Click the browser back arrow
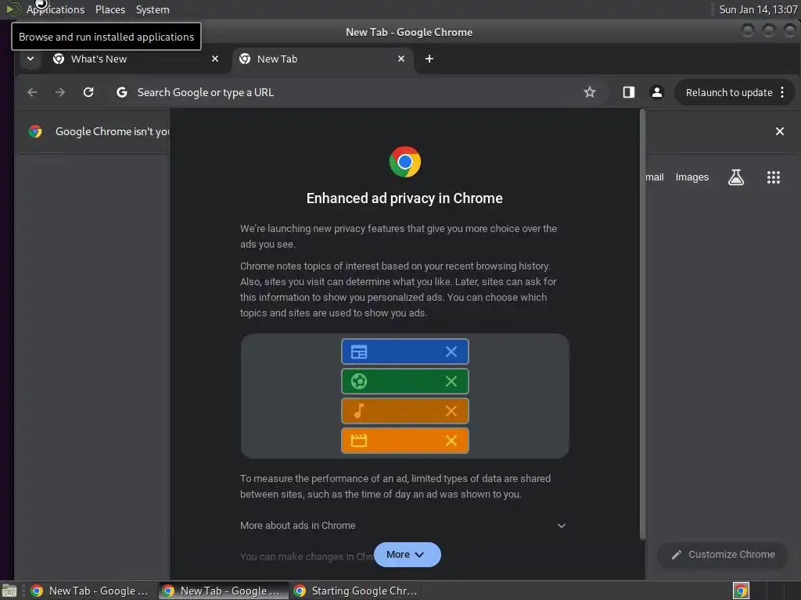The width and height of the screenshot is (801, 600). (32, 92)
